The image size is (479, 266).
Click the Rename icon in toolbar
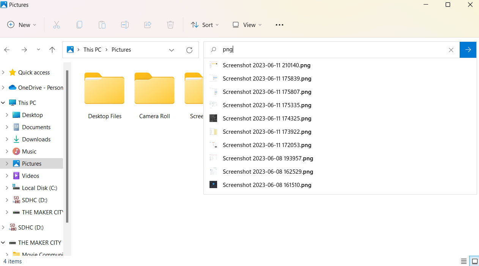pos(125,25)
